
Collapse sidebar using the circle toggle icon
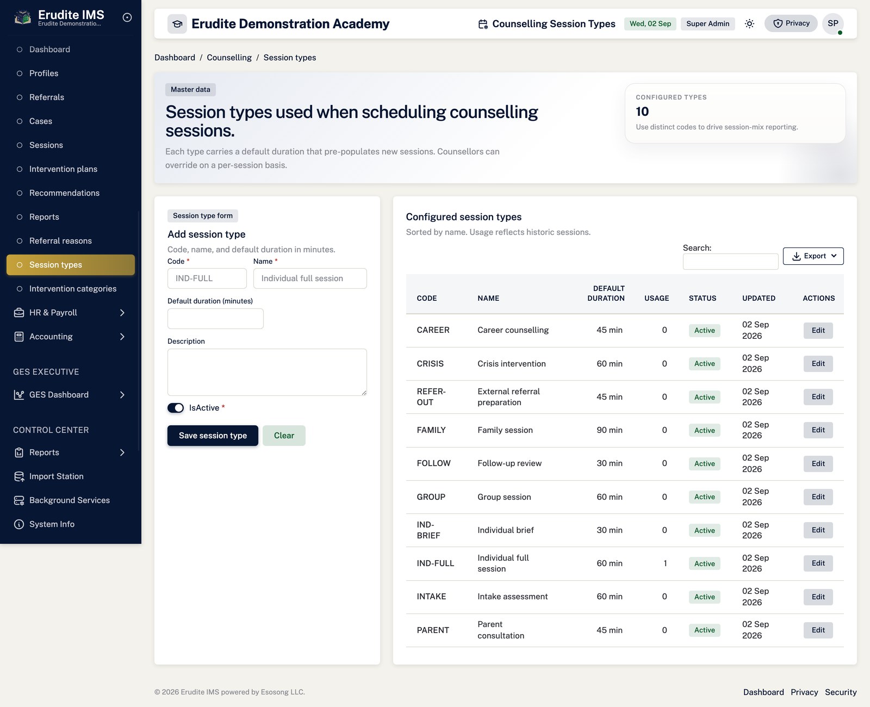[x=127, y=17]
